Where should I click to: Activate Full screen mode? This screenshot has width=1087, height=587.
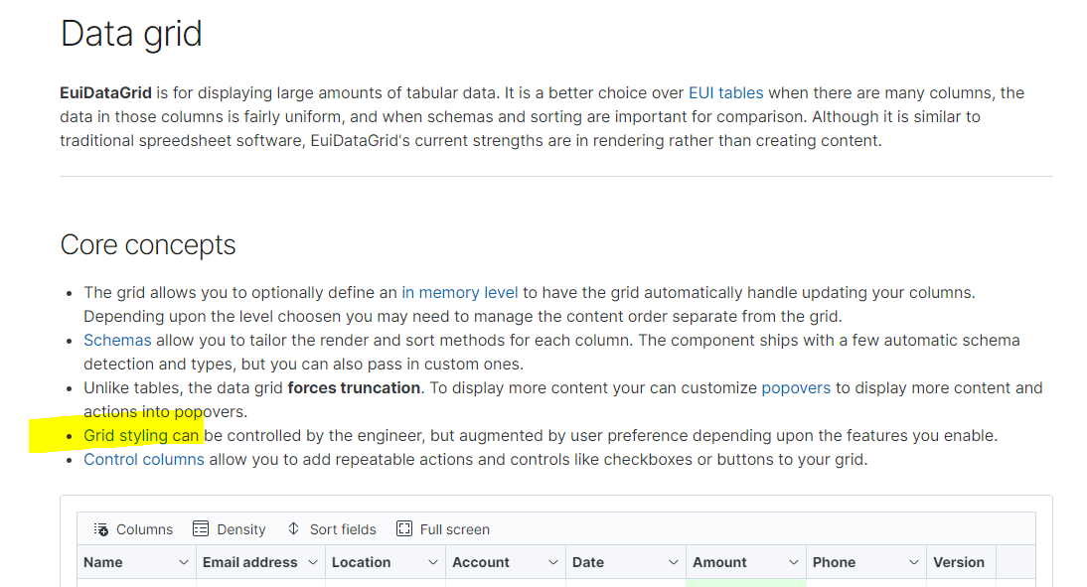(442, 528)
